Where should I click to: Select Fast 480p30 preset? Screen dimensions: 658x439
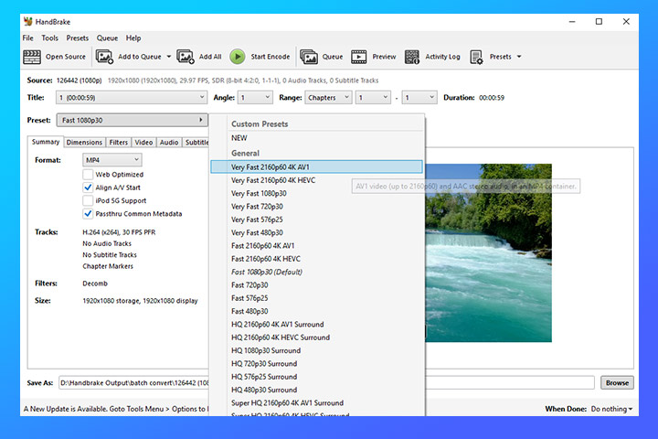tap(317, 311)
